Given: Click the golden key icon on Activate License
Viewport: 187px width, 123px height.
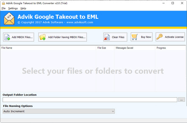Looking at the screenshot, I should point(160,37).
